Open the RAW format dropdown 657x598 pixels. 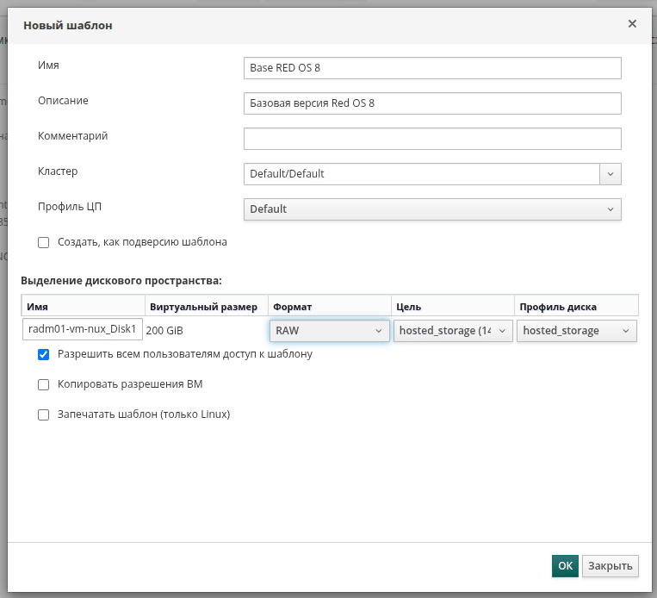(330, 331)
